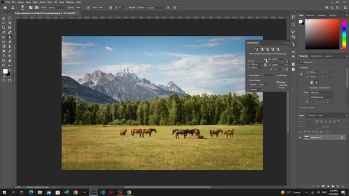The image size is (349, 196).
Task: Select the Horizontal Type tool
Action: pyautogui.click(x=4, y=56)
